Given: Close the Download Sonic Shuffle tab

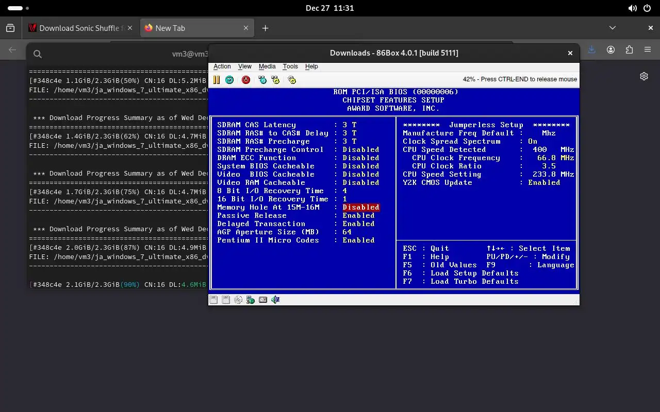Looking at the screenshot, I should pos(130,28).
